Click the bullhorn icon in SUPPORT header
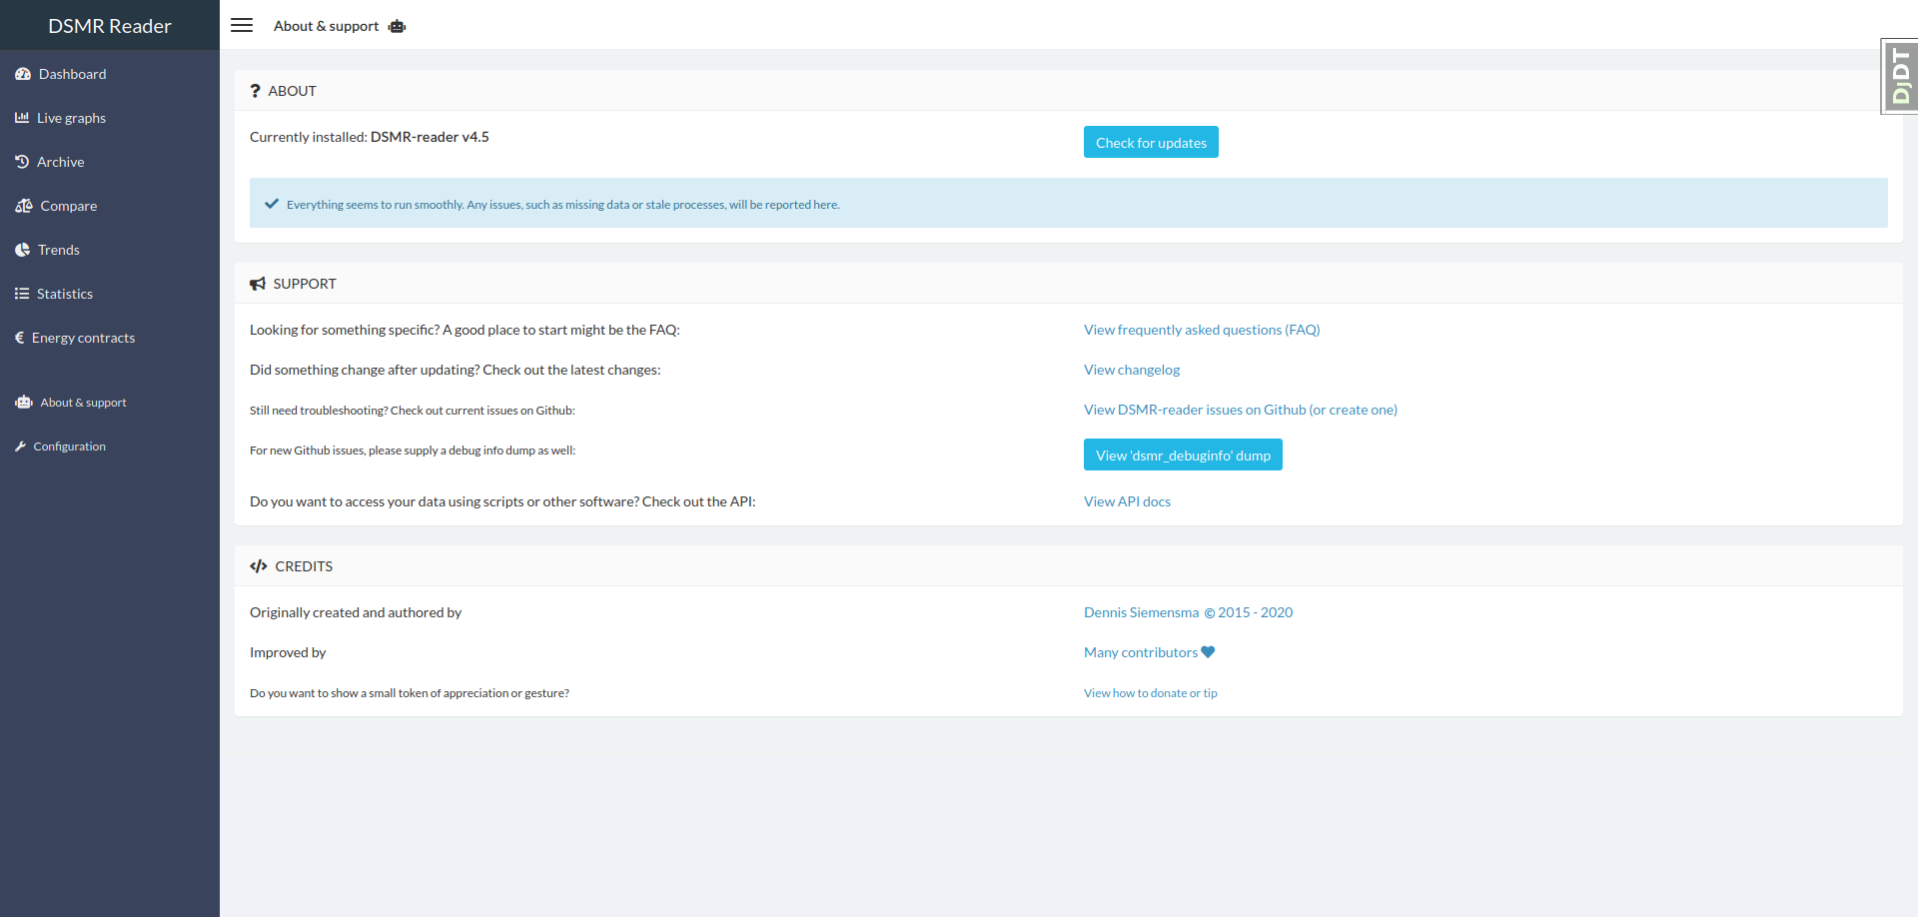The image size is (1918, 917). tap(258, 284)
